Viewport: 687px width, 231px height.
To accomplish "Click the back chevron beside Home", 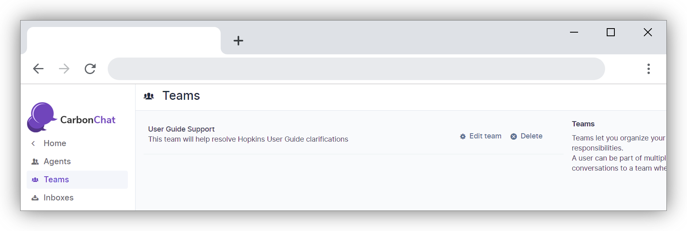I will (33, 143).
